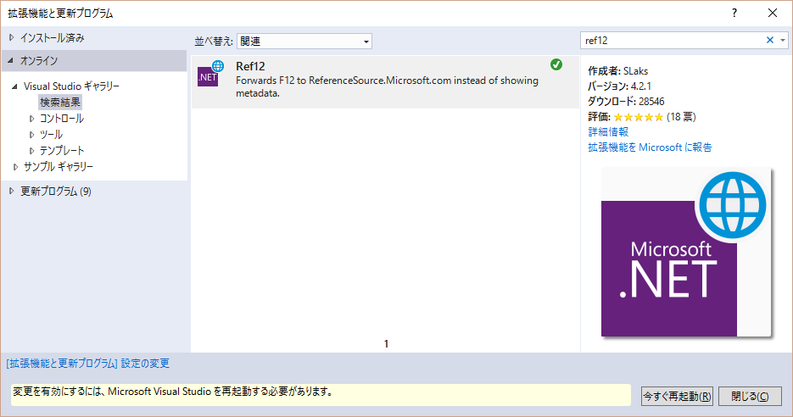The height and width of the screenshot is (417, 793).
Task: Click the 今すぐ再起動(R) button
Action: tap(677, 397)
